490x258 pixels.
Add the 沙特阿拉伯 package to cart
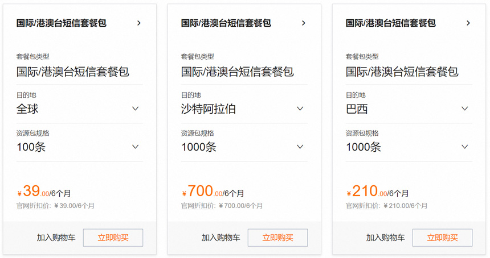click(x=220, y=238)
